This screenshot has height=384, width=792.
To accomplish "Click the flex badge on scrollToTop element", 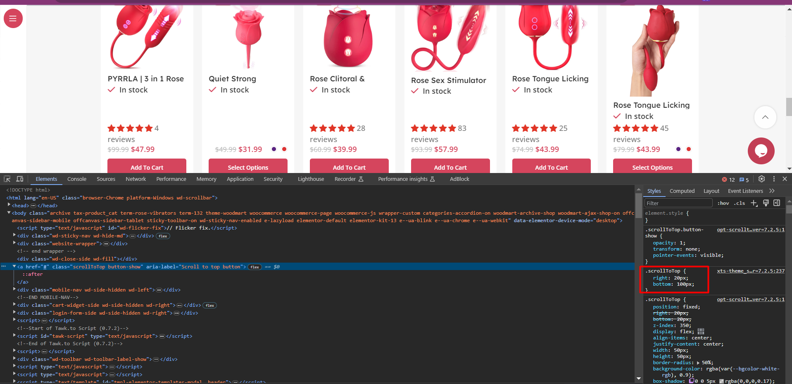I will tap(255, 267).
